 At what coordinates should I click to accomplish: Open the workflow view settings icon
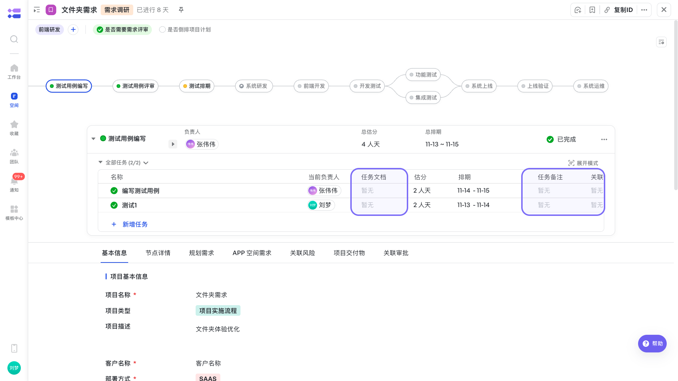(x=661, y=42)
